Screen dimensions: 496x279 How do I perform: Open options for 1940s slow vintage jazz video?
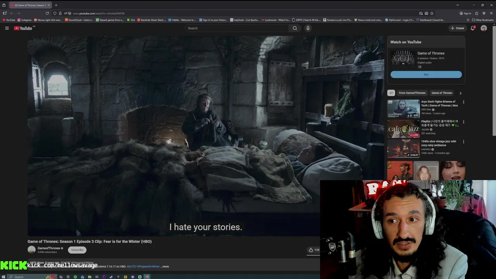tap(463, 142)
